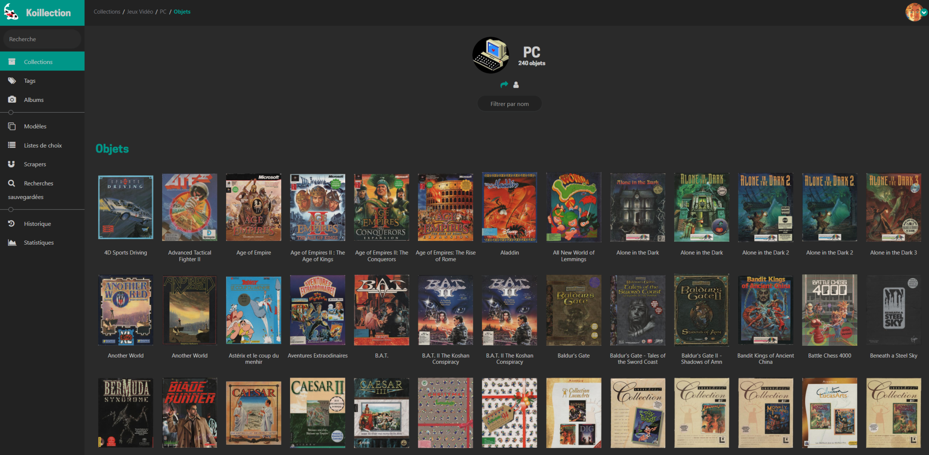Open the Beneath a Steel Sky cover
The image size is (929, 455).
894,310
